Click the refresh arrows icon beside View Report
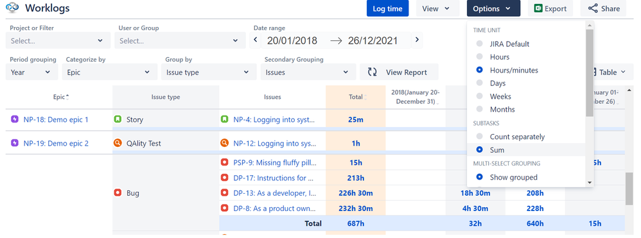Image resolution: width=641 pixels, height=238 pixels. 372,72
